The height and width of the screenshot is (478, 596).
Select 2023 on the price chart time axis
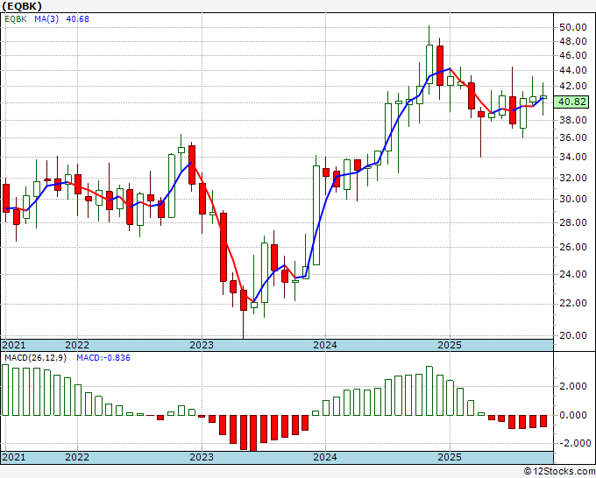202,345
